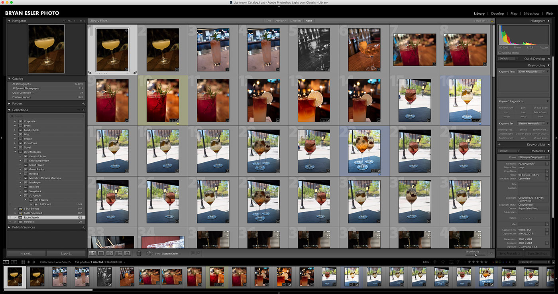Open the Sort order dropdown
Screen dimensions: 558x294
pyautogui.click(x=171, y=253)
